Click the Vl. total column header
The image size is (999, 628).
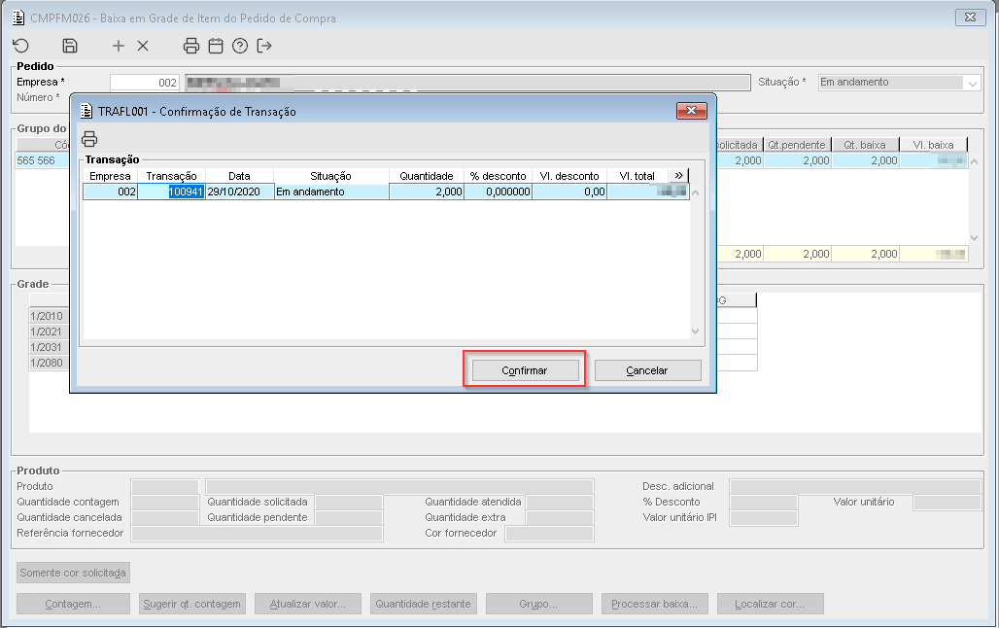click(637, 175)
